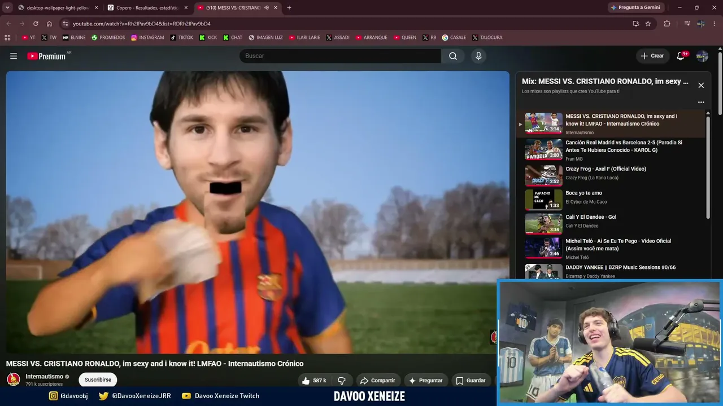The image size is (723, 406).
Task: Open QUEEN bookmark
Action: (x=405, y=38)
